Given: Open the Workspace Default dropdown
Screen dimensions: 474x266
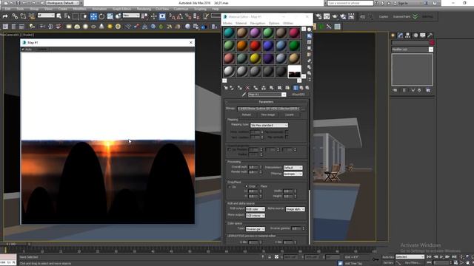Looking at the screenshot, I should pyautogui.click(x=62, y=3).
